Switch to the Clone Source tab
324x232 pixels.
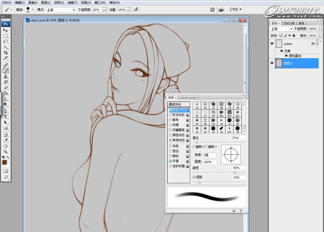click(x=188, y=98)
